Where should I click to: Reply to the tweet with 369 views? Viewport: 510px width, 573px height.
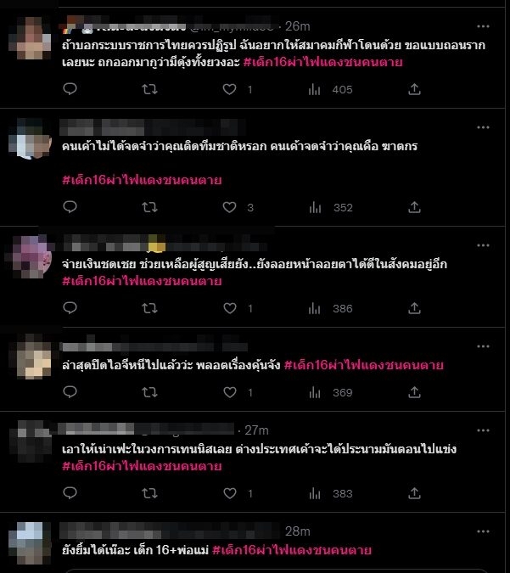70,391
